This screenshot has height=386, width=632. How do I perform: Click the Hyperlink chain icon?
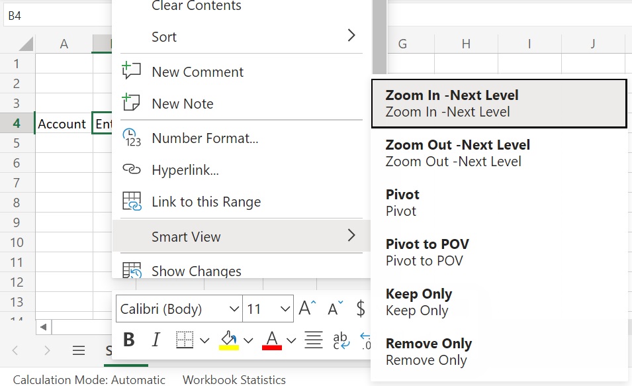click(132, 170)
